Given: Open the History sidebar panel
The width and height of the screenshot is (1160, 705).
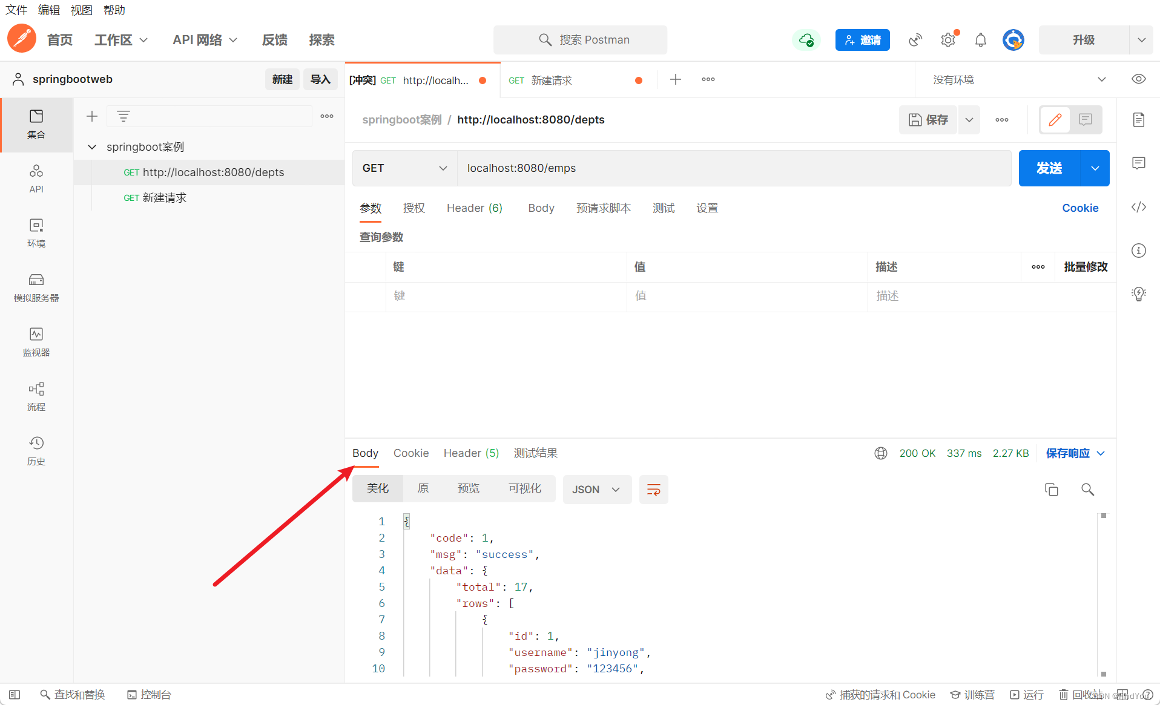Looking at the screenshot, I should tap(36, 451).
